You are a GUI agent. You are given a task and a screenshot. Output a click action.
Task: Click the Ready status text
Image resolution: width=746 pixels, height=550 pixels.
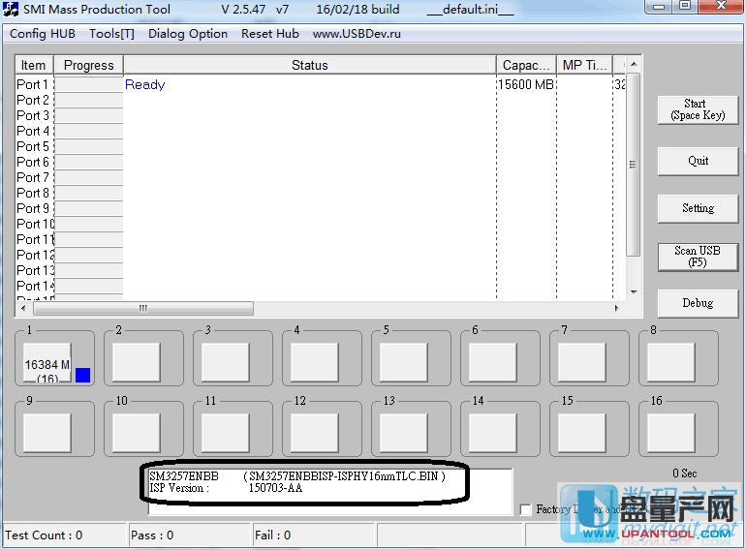coord(145,84)
